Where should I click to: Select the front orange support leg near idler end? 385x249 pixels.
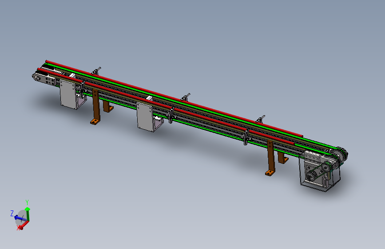[96, 107]
